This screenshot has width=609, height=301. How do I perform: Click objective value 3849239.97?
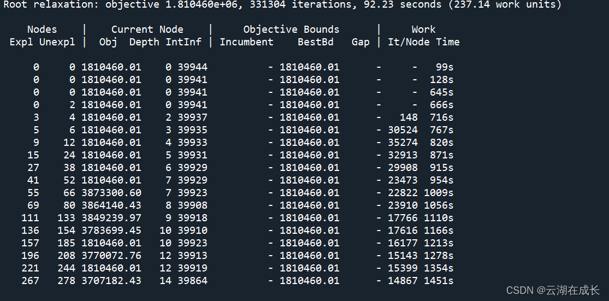tap(111, 218)
